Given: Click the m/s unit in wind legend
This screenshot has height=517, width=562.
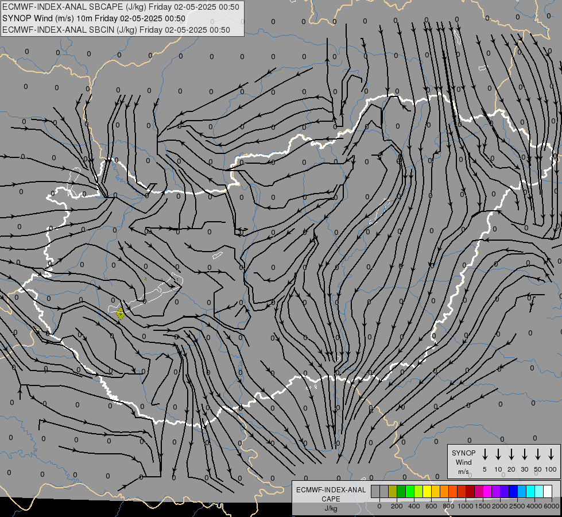Looking at the screenshot, I should [x=463, y=472].
